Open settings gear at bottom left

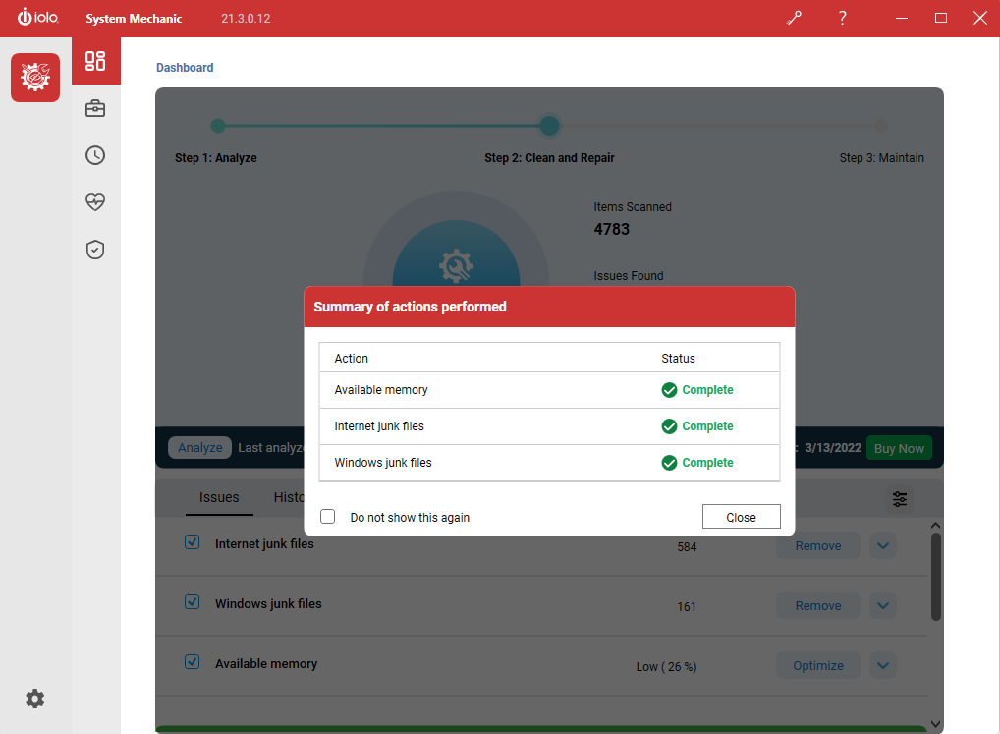point(35,699)
